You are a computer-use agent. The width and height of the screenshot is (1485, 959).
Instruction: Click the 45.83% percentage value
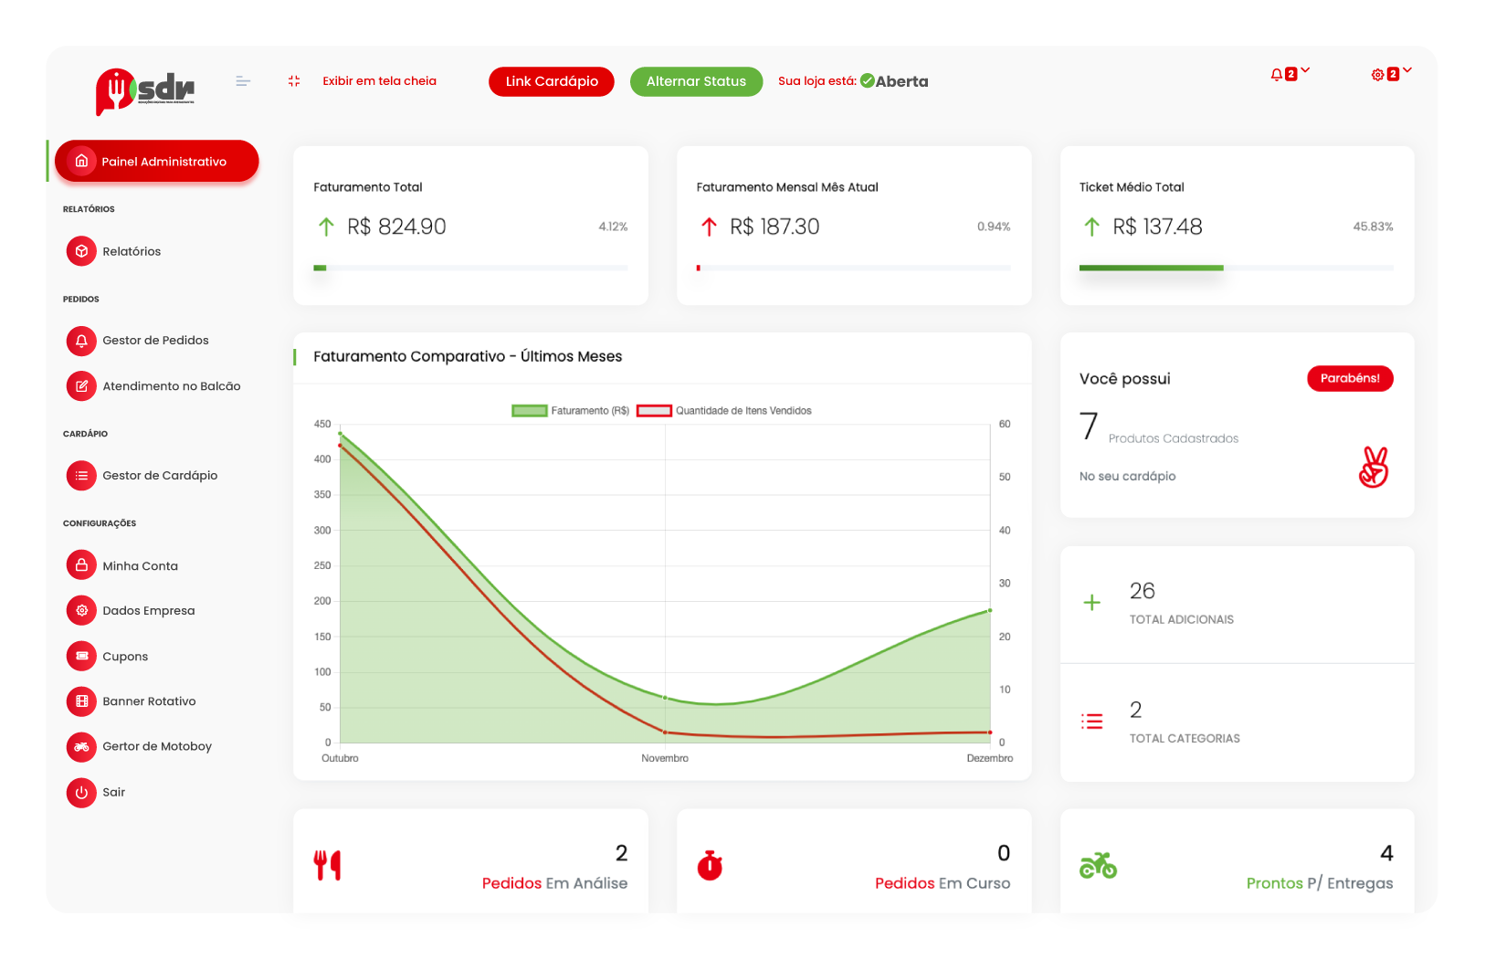tap(1373, 227)
